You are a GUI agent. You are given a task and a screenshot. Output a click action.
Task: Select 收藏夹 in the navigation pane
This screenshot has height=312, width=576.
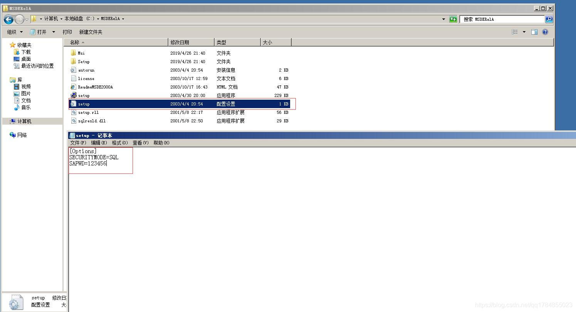click(24, 45)
